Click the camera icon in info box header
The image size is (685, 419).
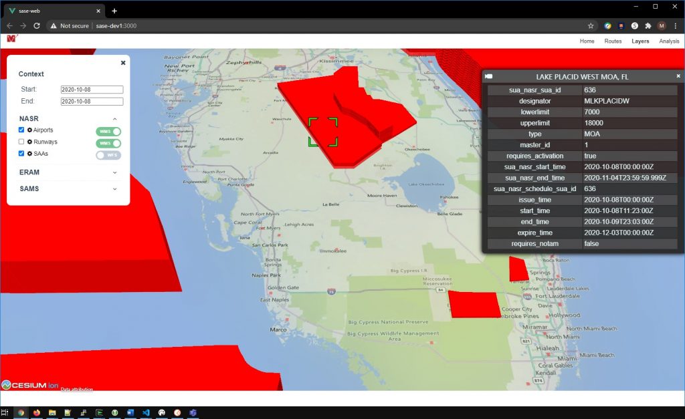click(489, 76)
